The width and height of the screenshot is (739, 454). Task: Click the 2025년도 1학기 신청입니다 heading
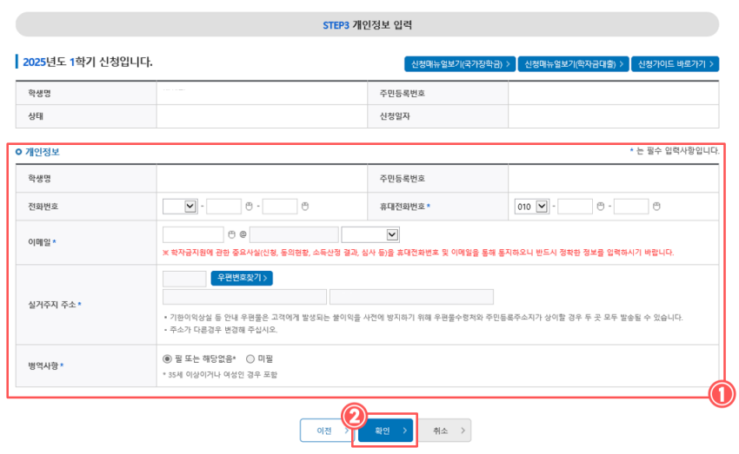[x=88, y=62]
